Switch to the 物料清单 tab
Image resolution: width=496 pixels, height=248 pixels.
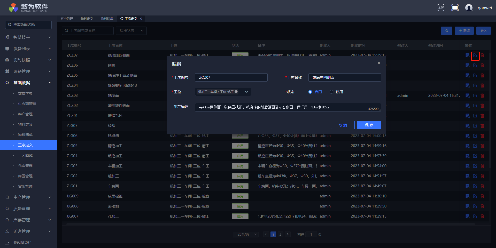[x=107, y=19]
